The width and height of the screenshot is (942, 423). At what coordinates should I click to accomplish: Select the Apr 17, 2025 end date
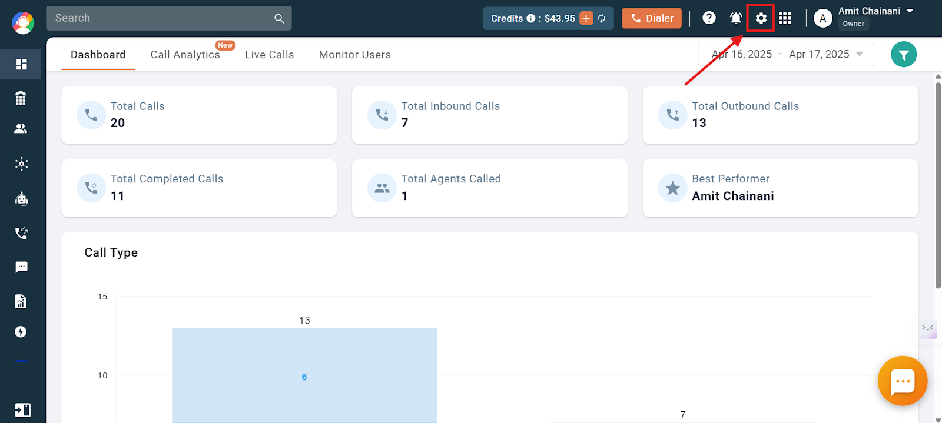[x=819, y=54]
